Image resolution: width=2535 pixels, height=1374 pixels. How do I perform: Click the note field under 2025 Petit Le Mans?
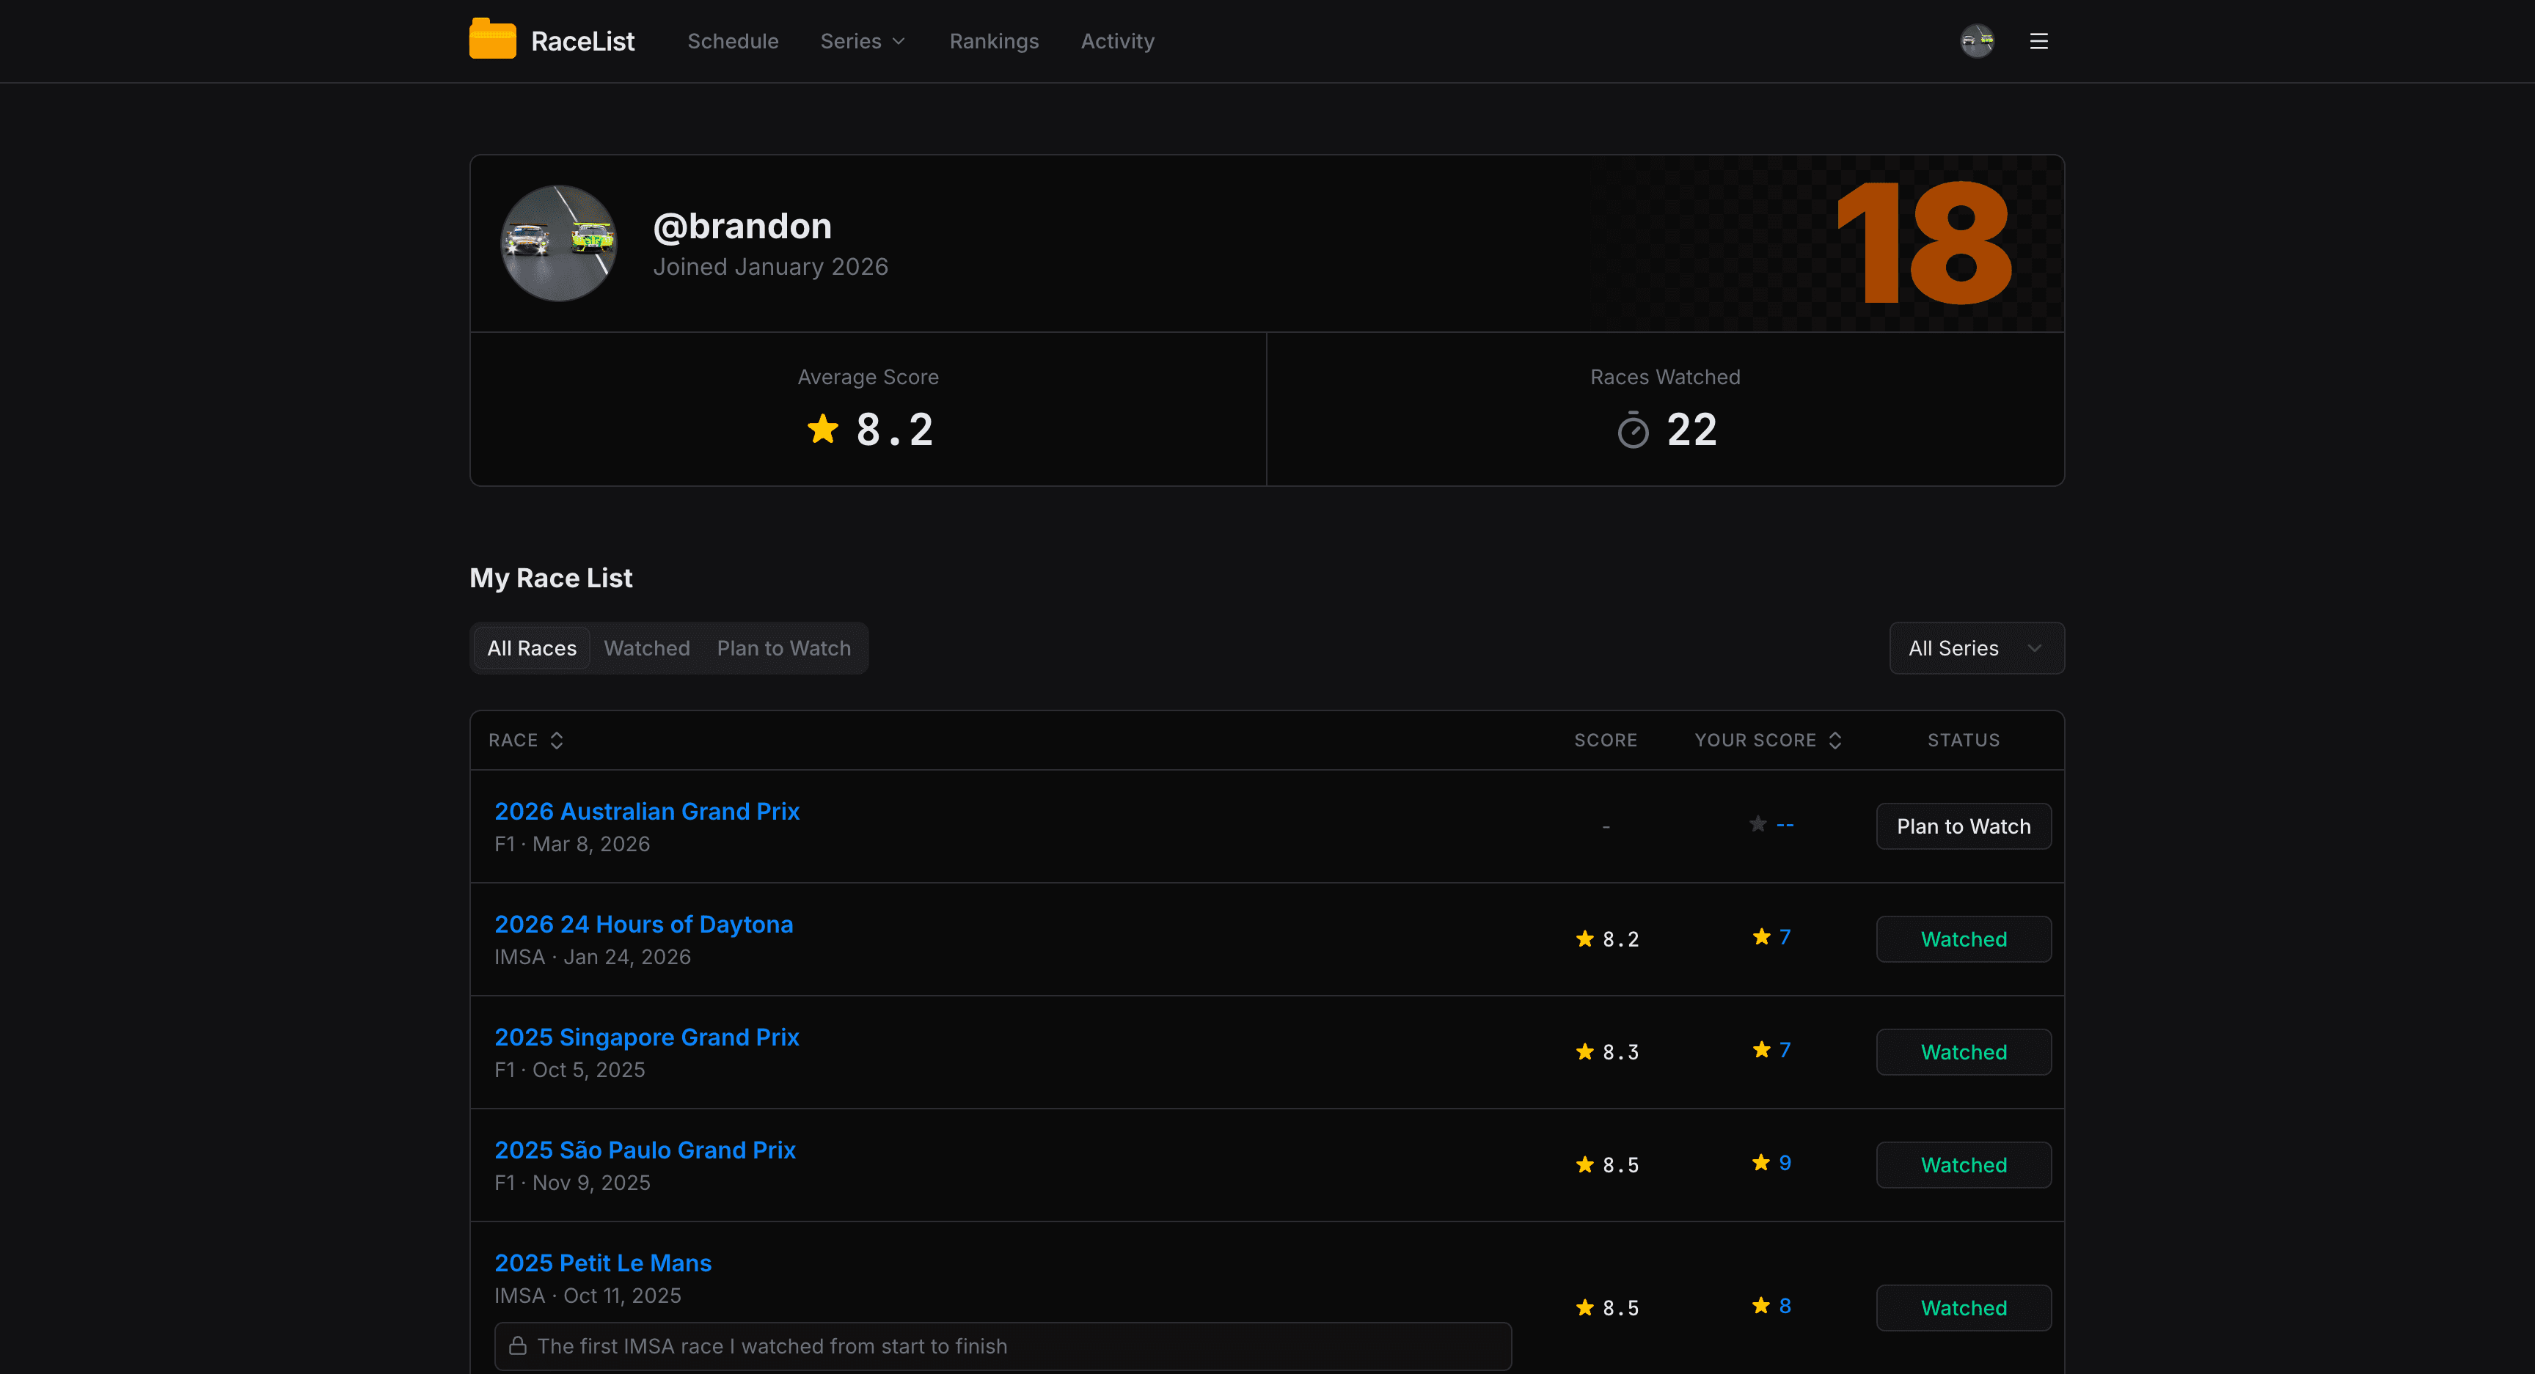(x=1002, y=1345)
